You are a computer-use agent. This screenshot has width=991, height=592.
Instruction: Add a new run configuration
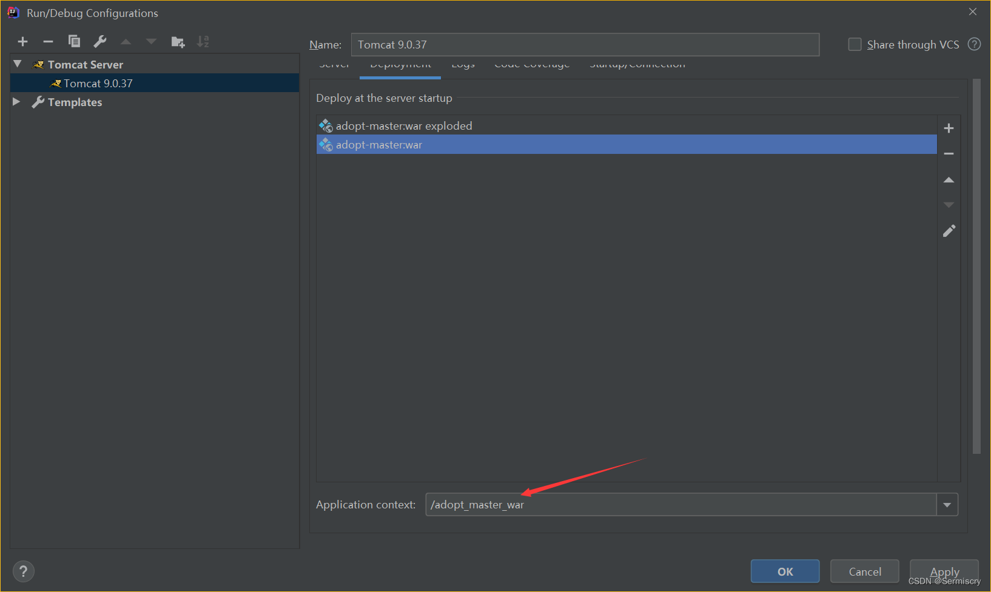(x=23, y=42)
